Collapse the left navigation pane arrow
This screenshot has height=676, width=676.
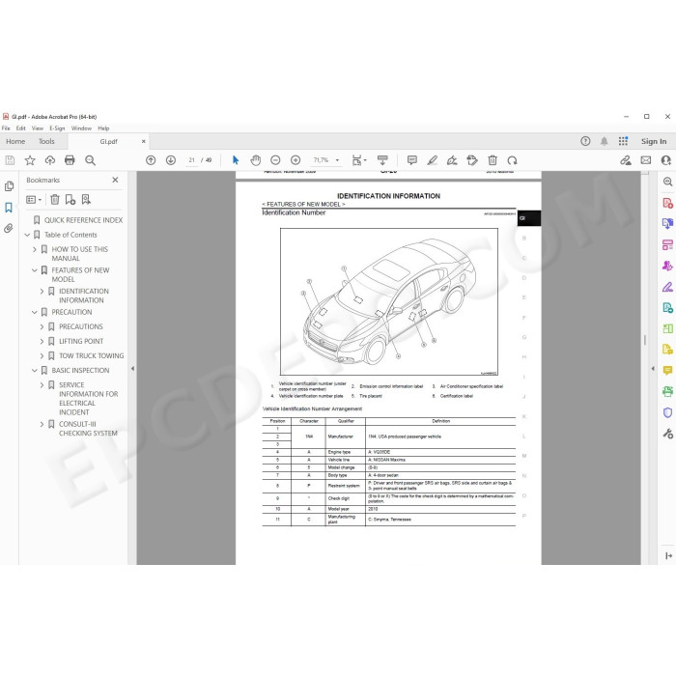coord(132,369)
